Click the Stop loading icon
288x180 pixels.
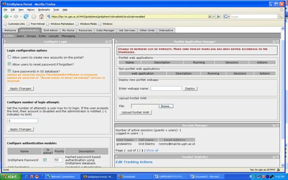click(x=34, y=16)
